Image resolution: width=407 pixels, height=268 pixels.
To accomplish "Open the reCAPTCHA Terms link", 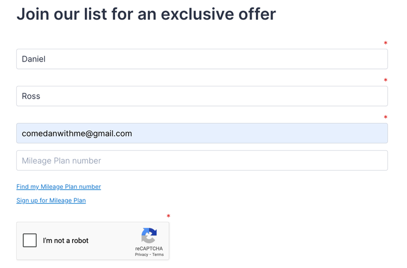I will 158,255.
